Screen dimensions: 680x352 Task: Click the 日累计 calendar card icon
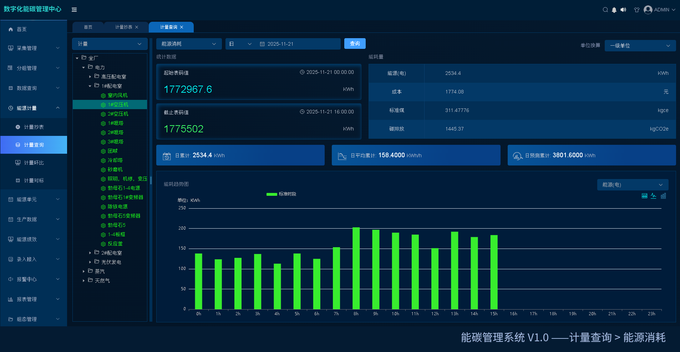[167, 156]
